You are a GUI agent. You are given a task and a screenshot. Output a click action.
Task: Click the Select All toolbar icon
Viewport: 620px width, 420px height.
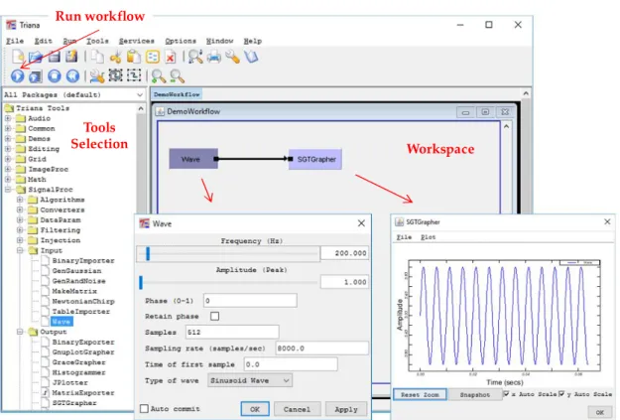(152, 57)
